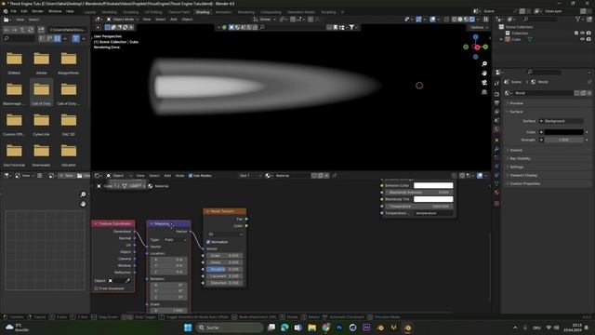Click the Noise Texture Roughness field
Image resolution: width=595 pixels, height=335 pixels.
coord(225,269)
